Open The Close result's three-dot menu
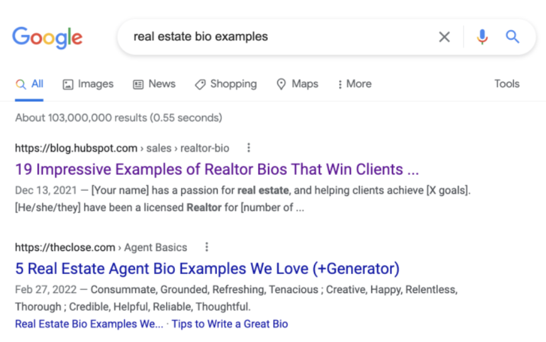This screenshot has height=342, width=546. point(206,247)
